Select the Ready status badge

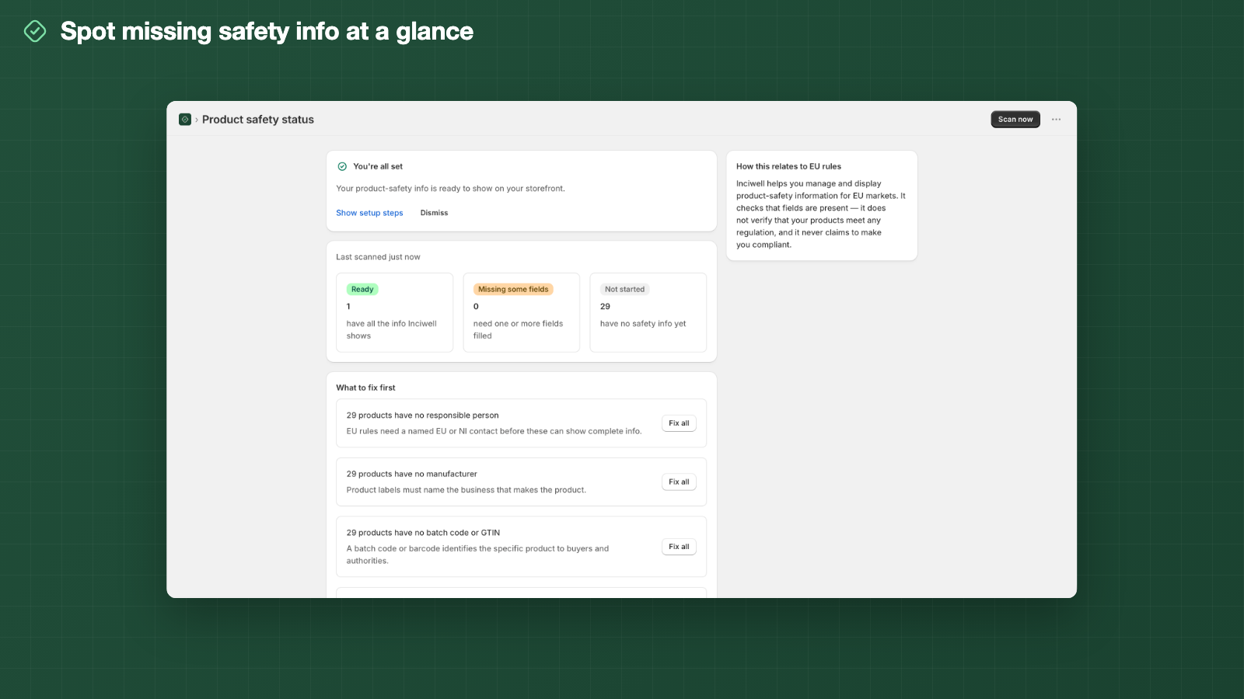362,289
